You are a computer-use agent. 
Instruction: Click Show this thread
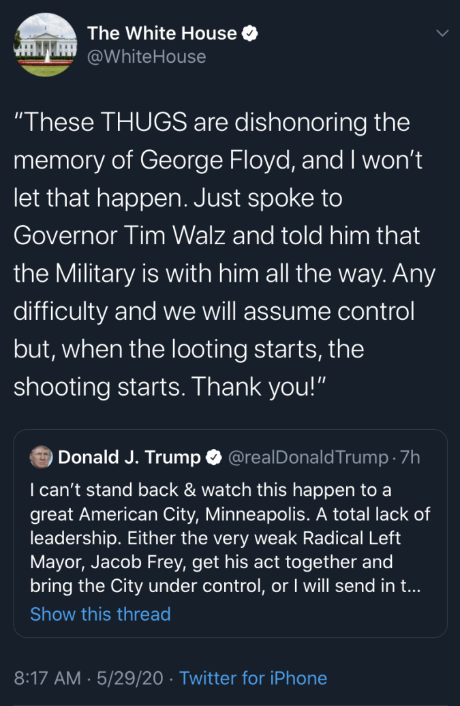pos(100,614)
